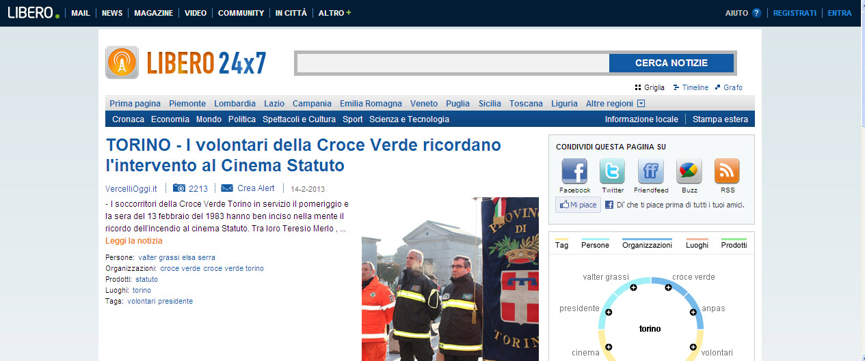This screenshot has height=361, width=865.
Task: Share the page via Buzz icon
Action: 689,171
